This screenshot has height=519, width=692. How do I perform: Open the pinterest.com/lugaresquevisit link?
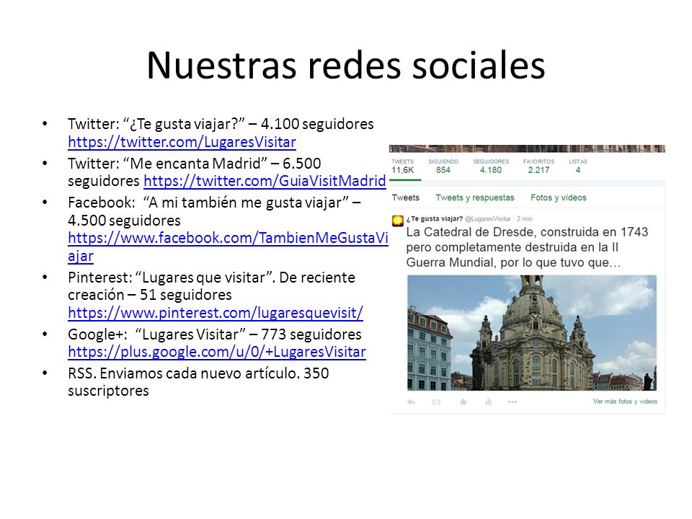click(216, 312)
